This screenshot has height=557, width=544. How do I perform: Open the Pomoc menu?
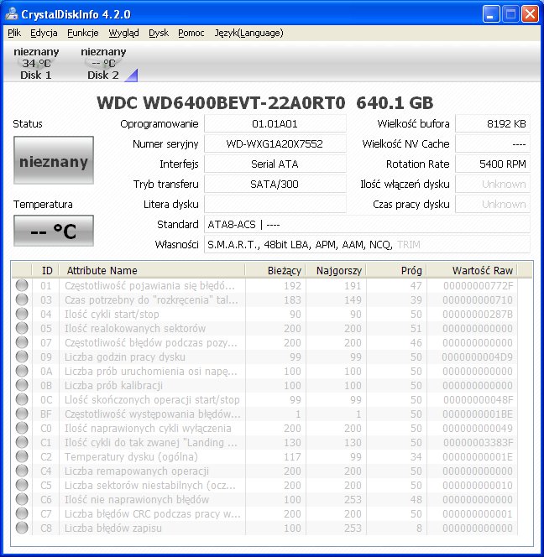click(x=191, y=33)
